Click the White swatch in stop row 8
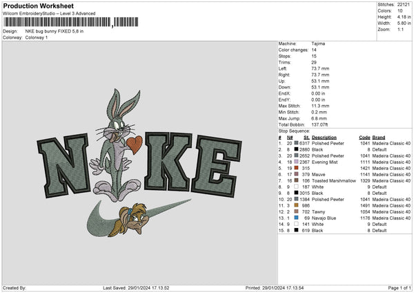This screenshot has width=414, height=293. click(x=296, y=187)
